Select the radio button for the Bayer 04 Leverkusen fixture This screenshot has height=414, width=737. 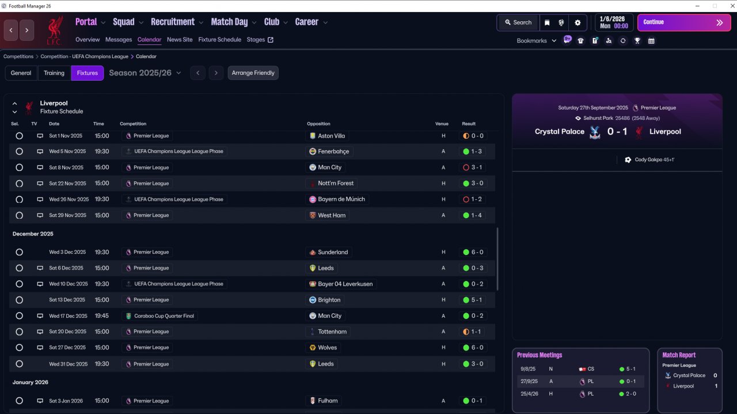19,284
